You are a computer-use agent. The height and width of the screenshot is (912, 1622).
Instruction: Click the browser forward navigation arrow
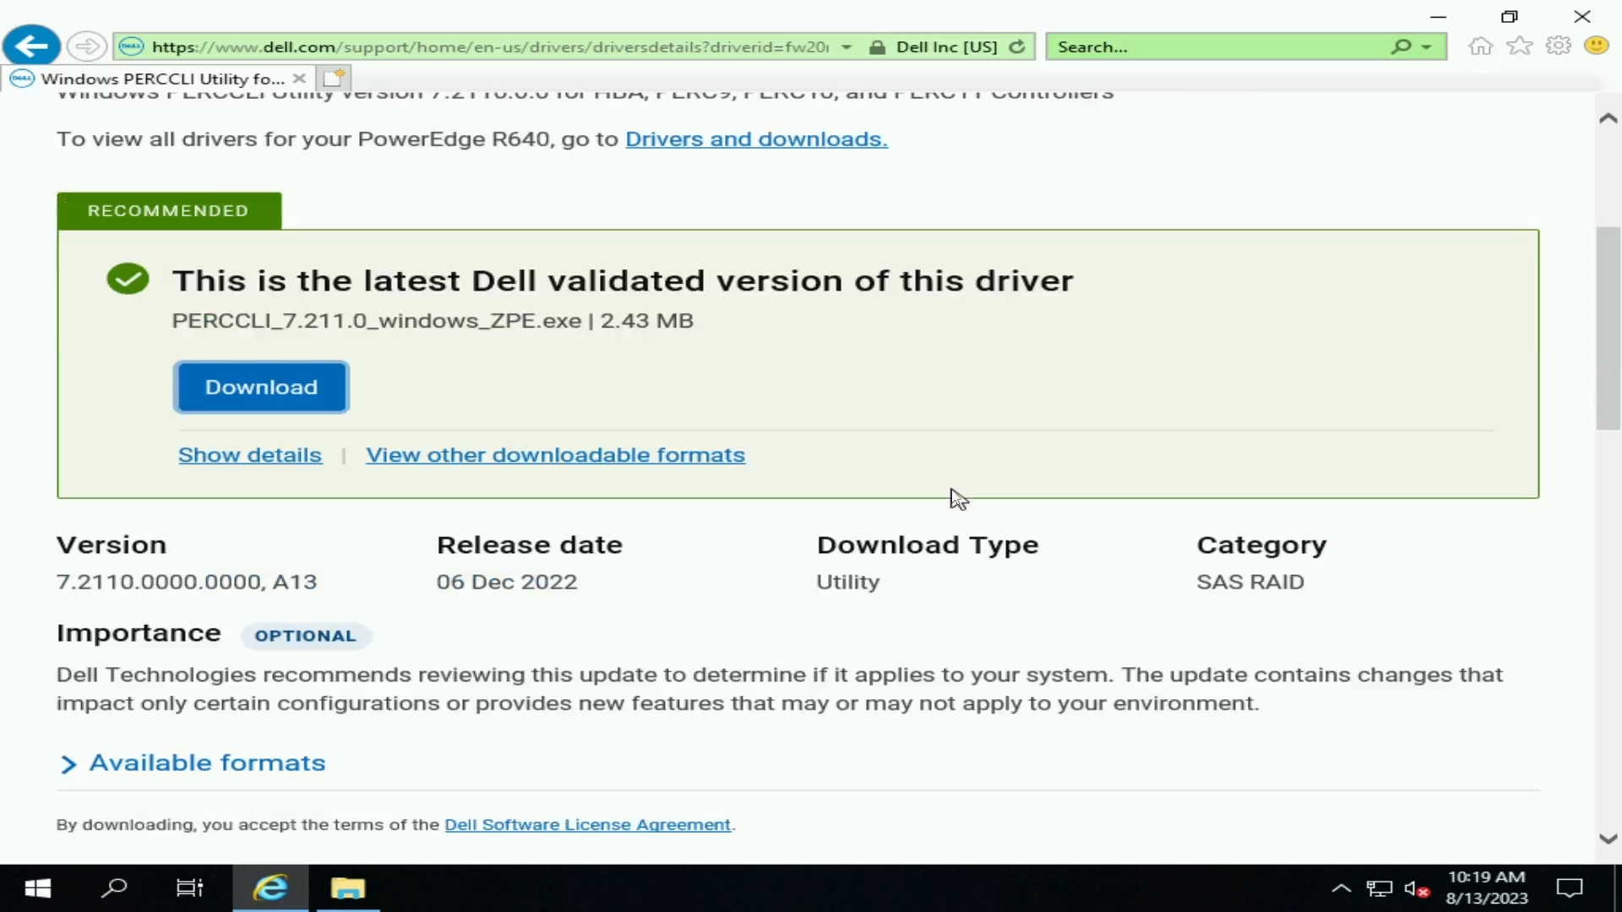86,46
